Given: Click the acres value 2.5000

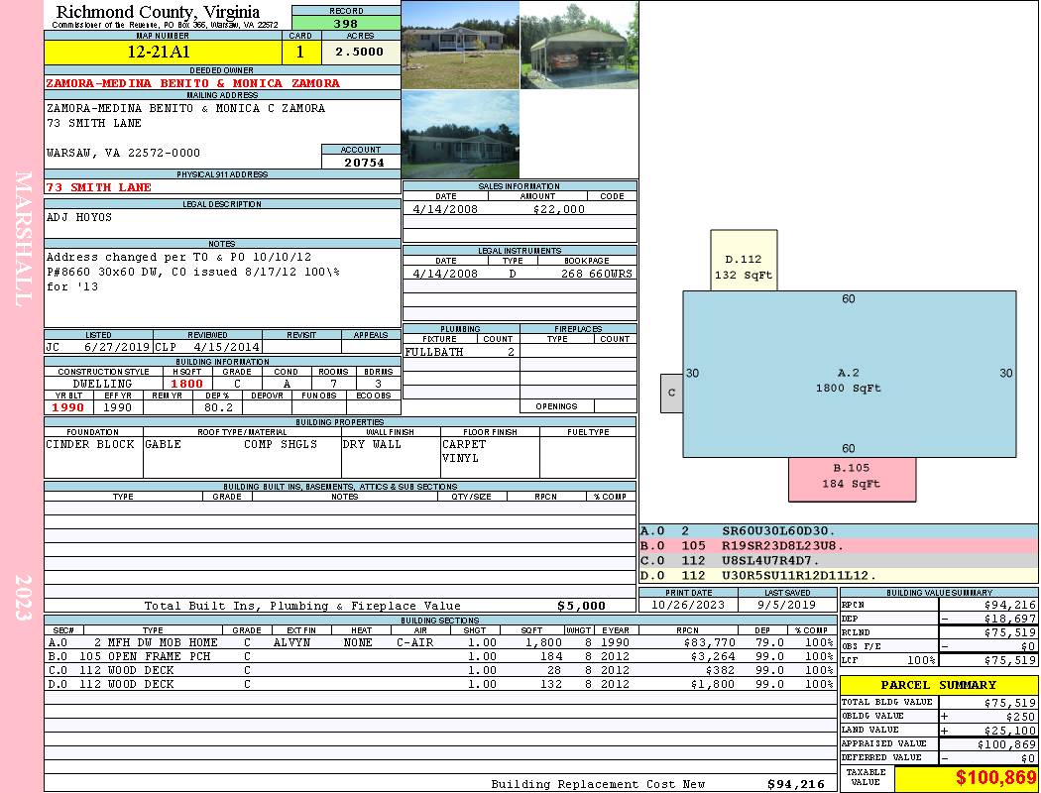Looking at the screenshot, I should [359, 52].
